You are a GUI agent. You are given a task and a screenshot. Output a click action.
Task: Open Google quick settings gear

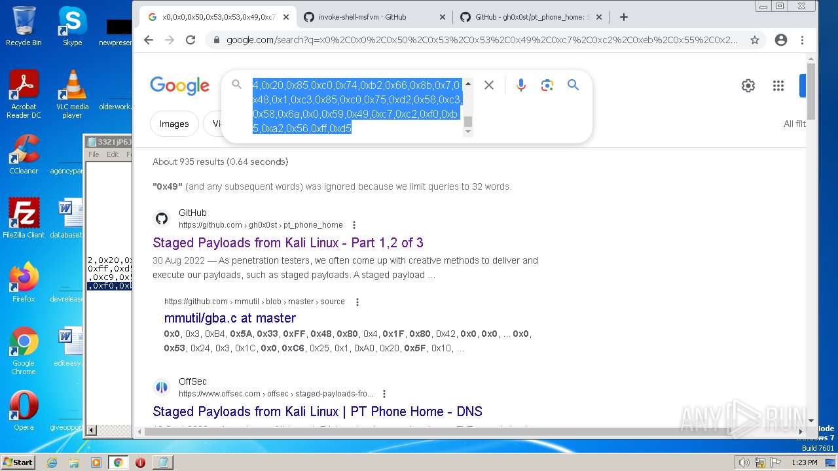click(x=748, y=86)
